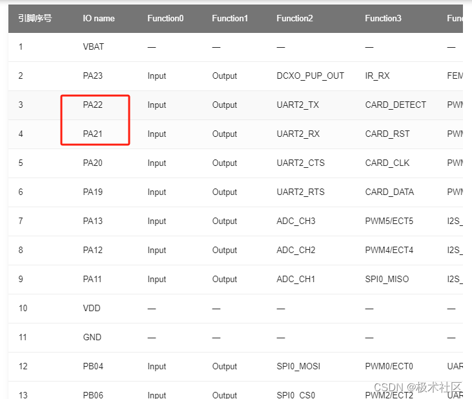
Task: Select the 'Function2' column header
Action: coord(294,18)
